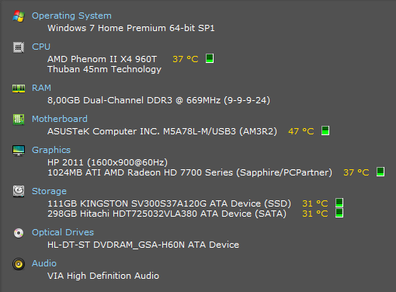The width and height of the screenshot is (396, 292).
Task: Click the green Motherboard icon
Action: coord(19,120)
